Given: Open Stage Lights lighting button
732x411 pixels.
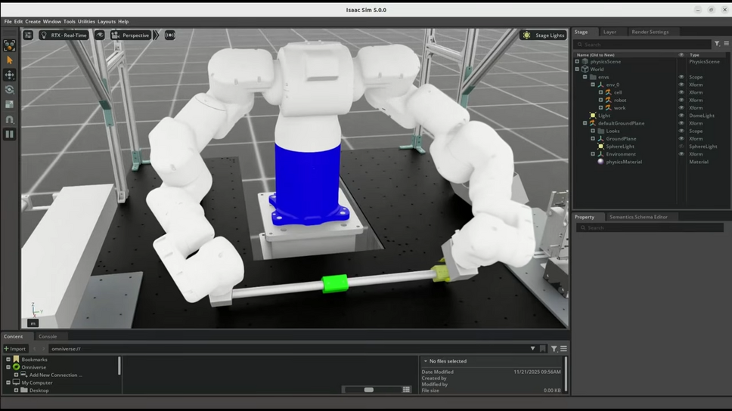Looking at the screenshot, I should pyautogui.click(x=543, y=36).
